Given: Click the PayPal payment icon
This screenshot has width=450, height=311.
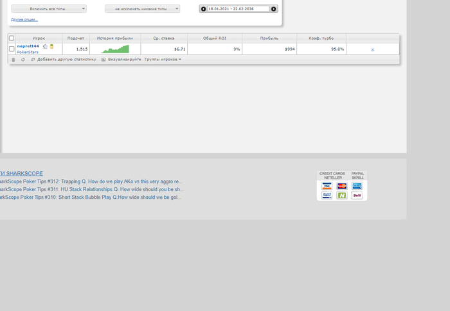Looking at the screenshot, I should 327,196.
